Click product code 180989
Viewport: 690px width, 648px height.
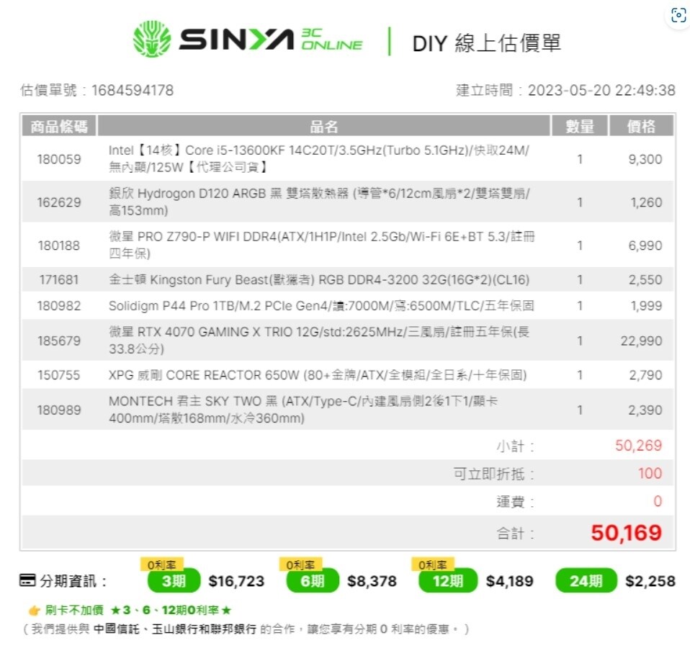(x=59, y=410)
